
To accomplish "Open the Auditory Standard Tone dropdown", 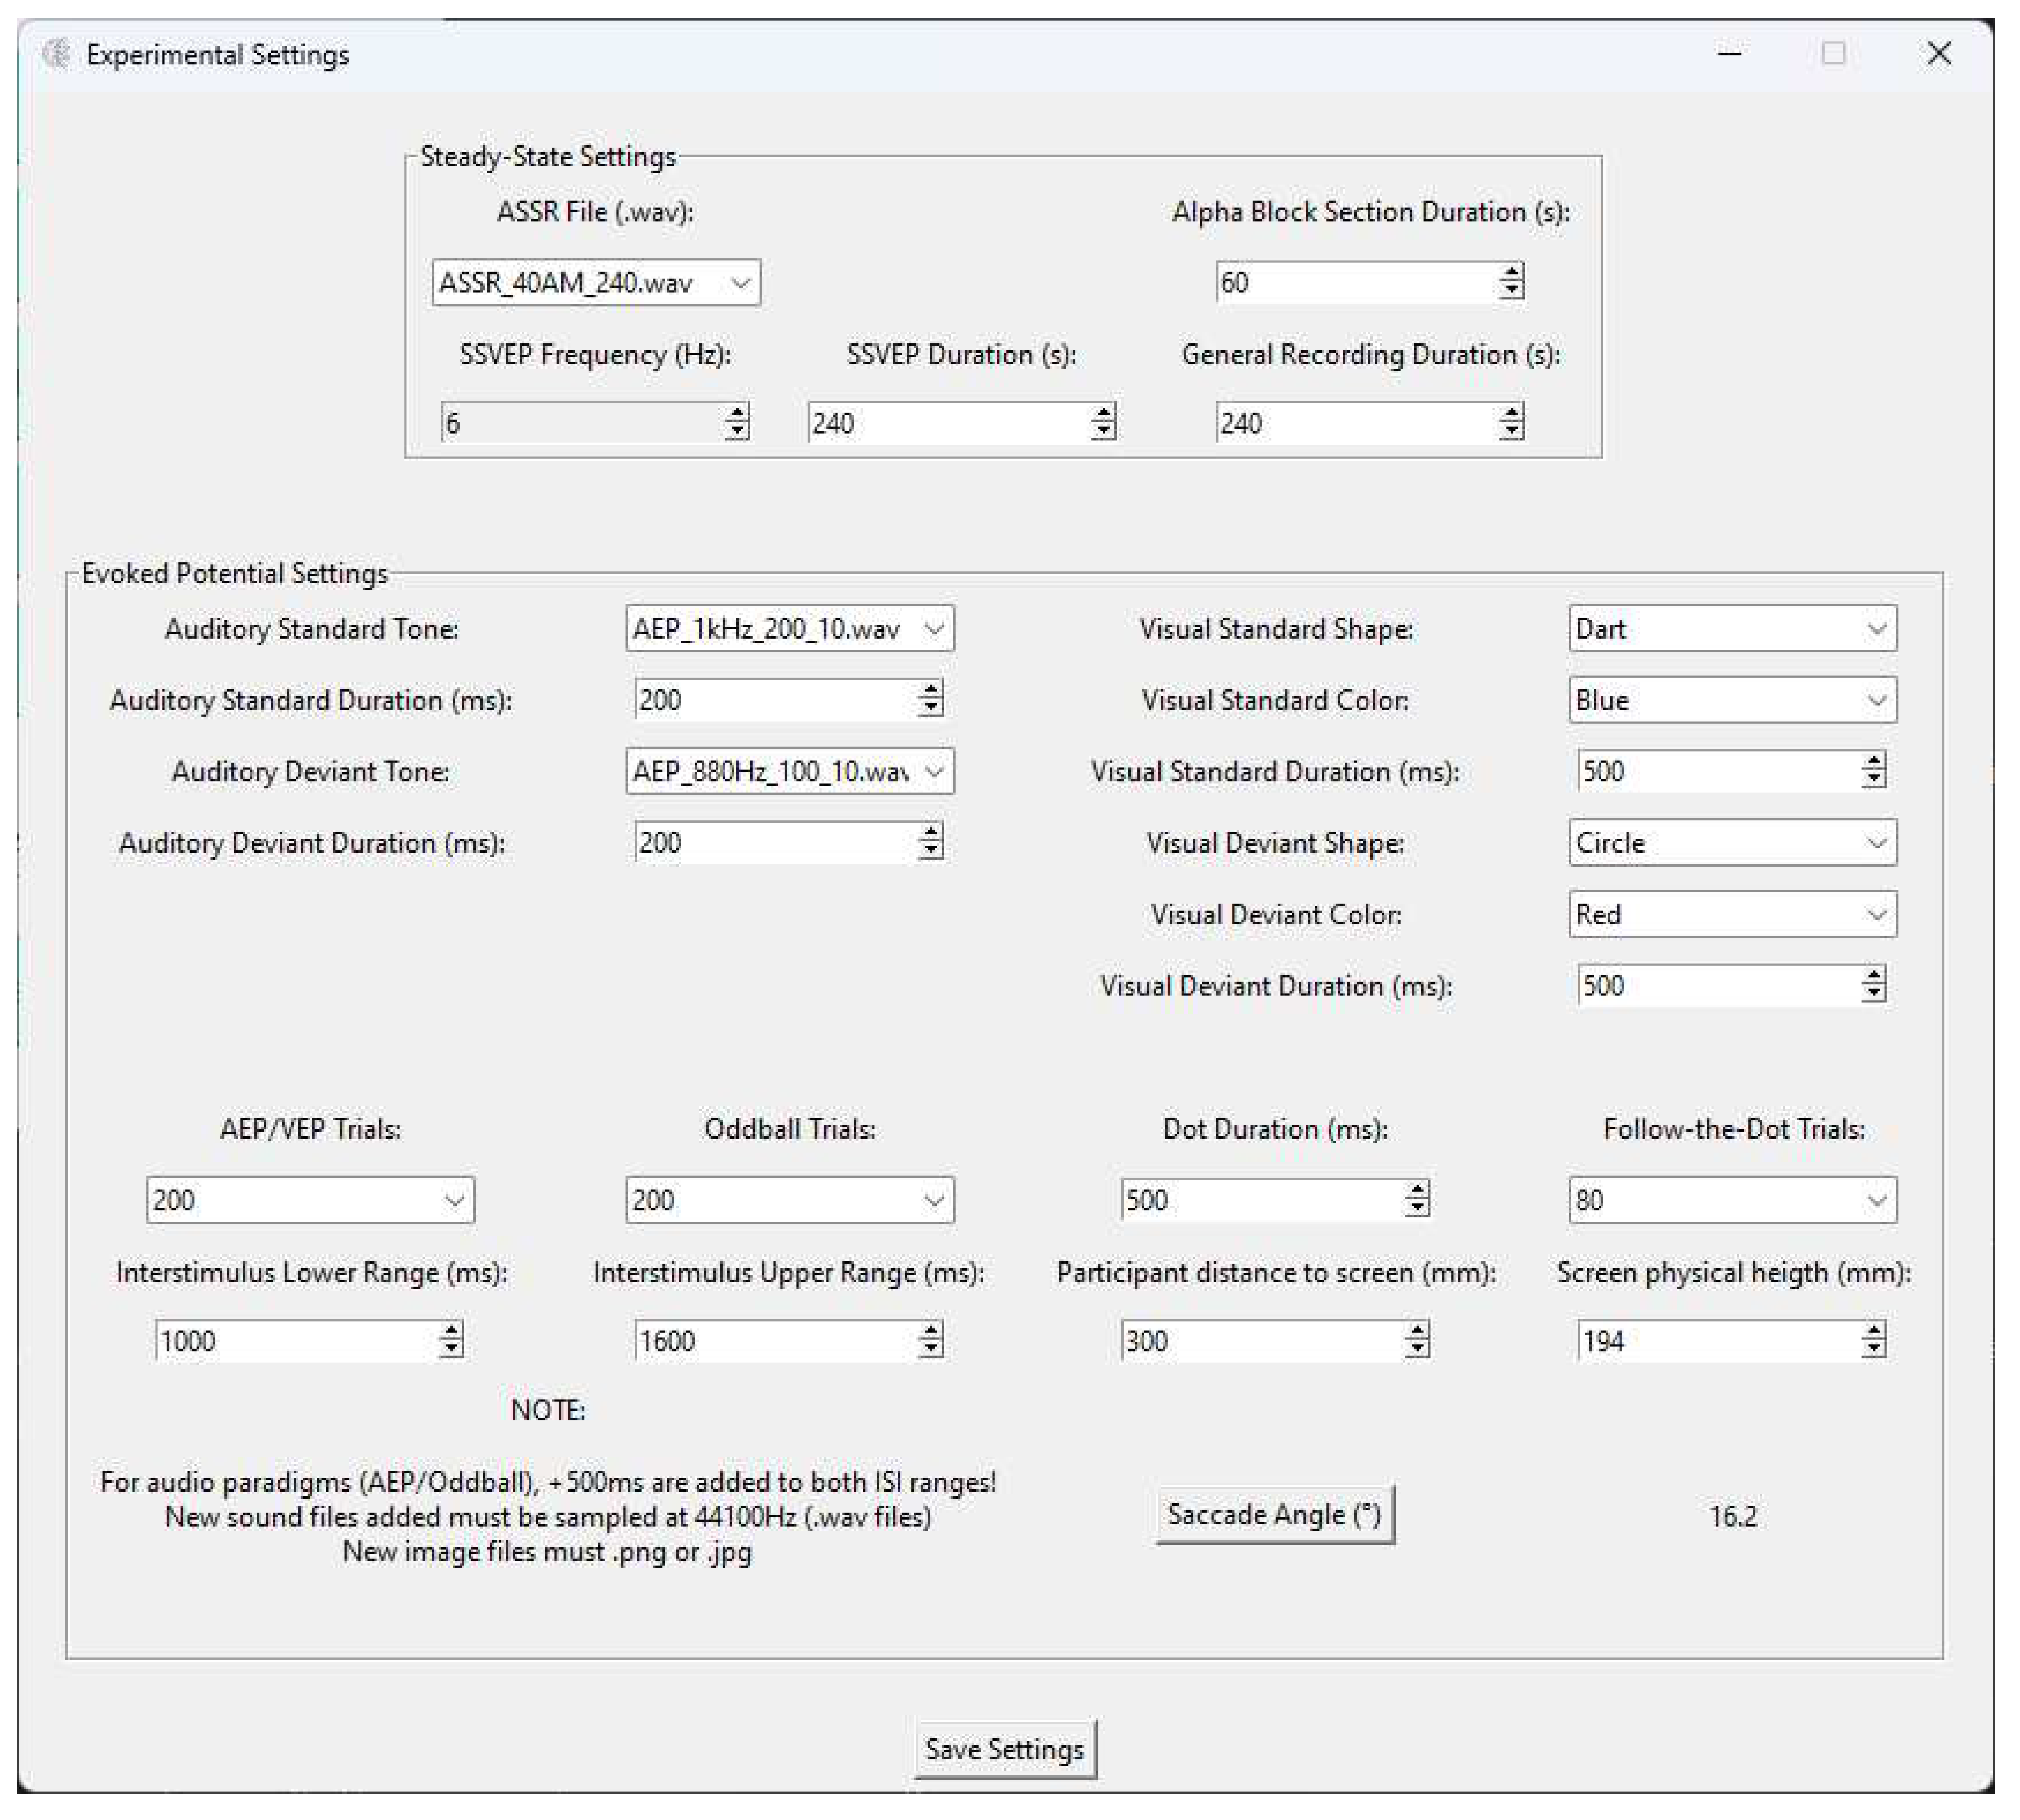I will tap(935, 629).
